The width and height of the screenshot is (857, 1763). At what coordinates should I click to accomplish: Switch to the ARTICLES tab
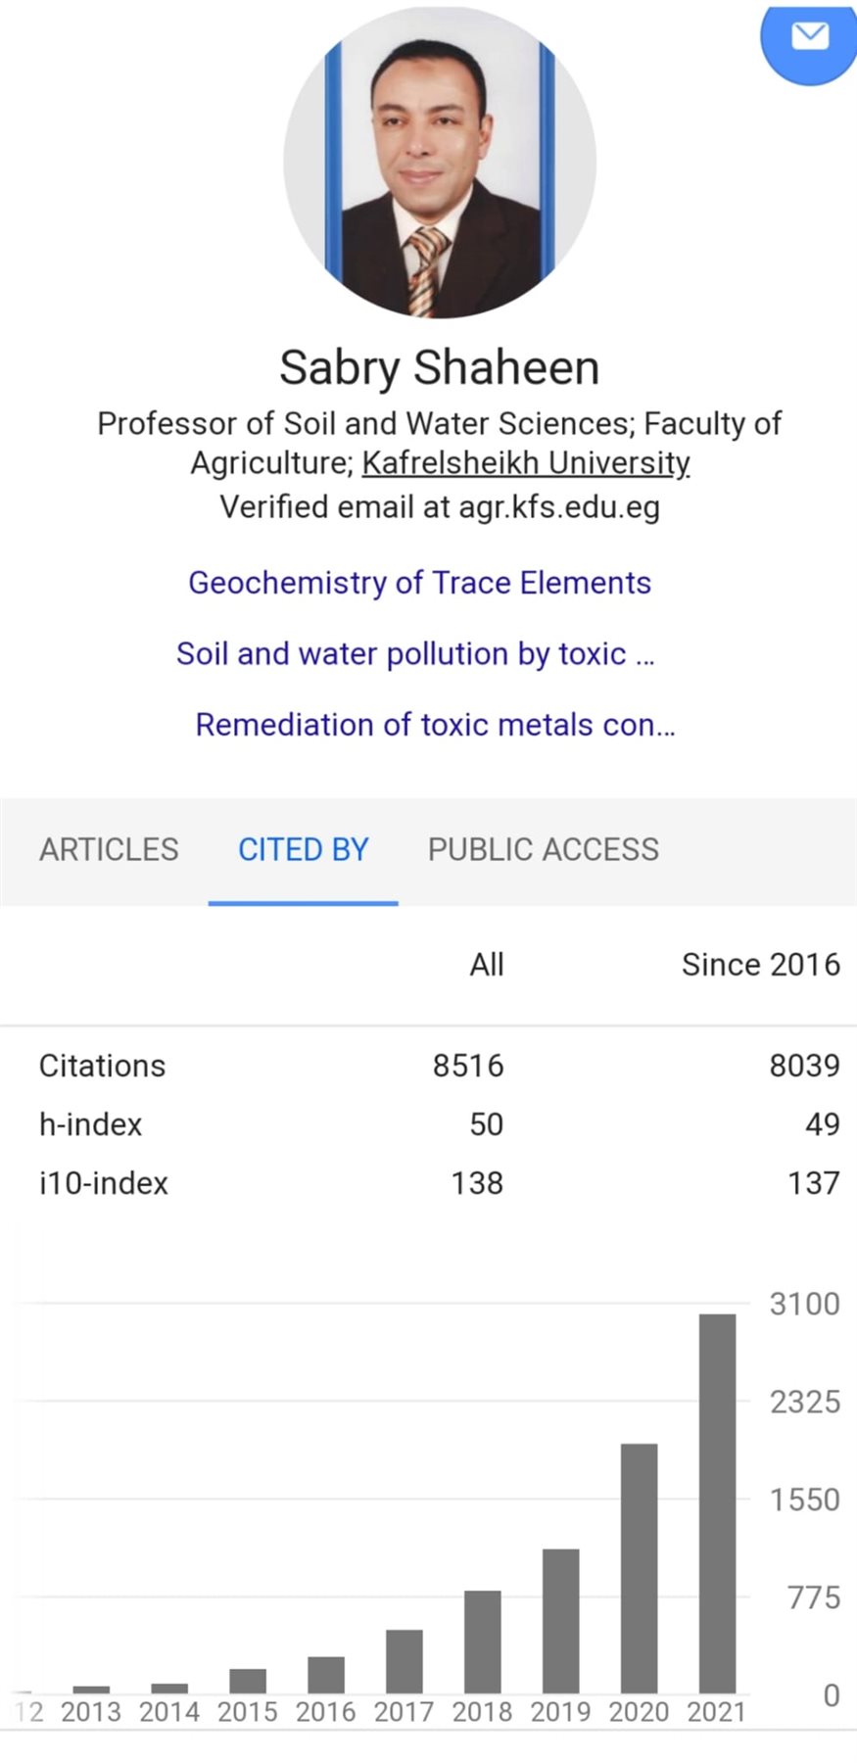pos(109,849)
